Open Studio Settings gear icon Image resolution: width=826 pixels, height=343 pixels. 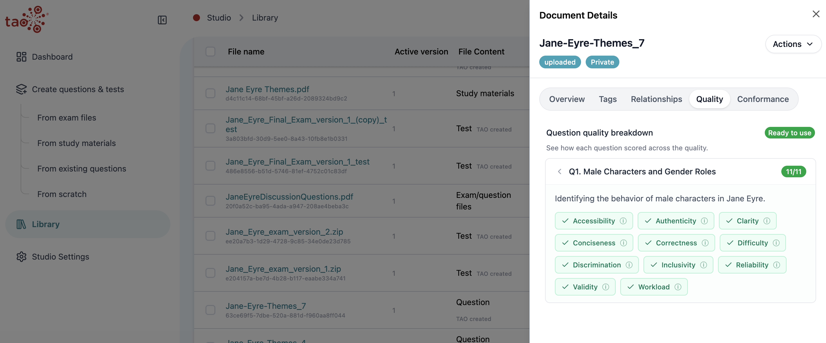21,257
